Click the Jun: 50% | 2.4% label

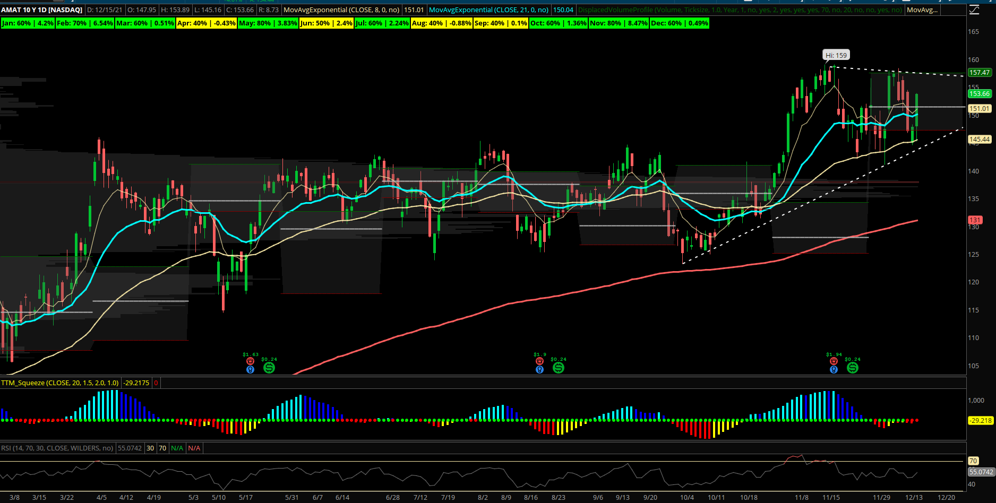click(327, 23)
